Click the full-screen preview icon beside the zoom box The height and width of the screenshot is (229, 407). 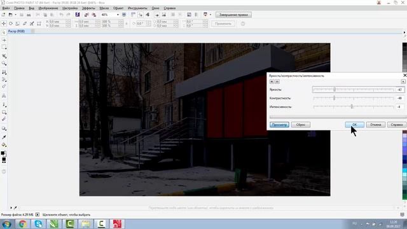(x=124, y=15)
